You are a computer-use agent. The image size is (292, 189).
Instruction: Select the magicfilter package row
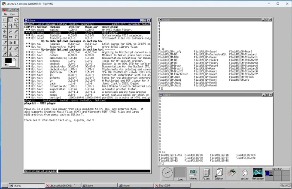(87, 89)
